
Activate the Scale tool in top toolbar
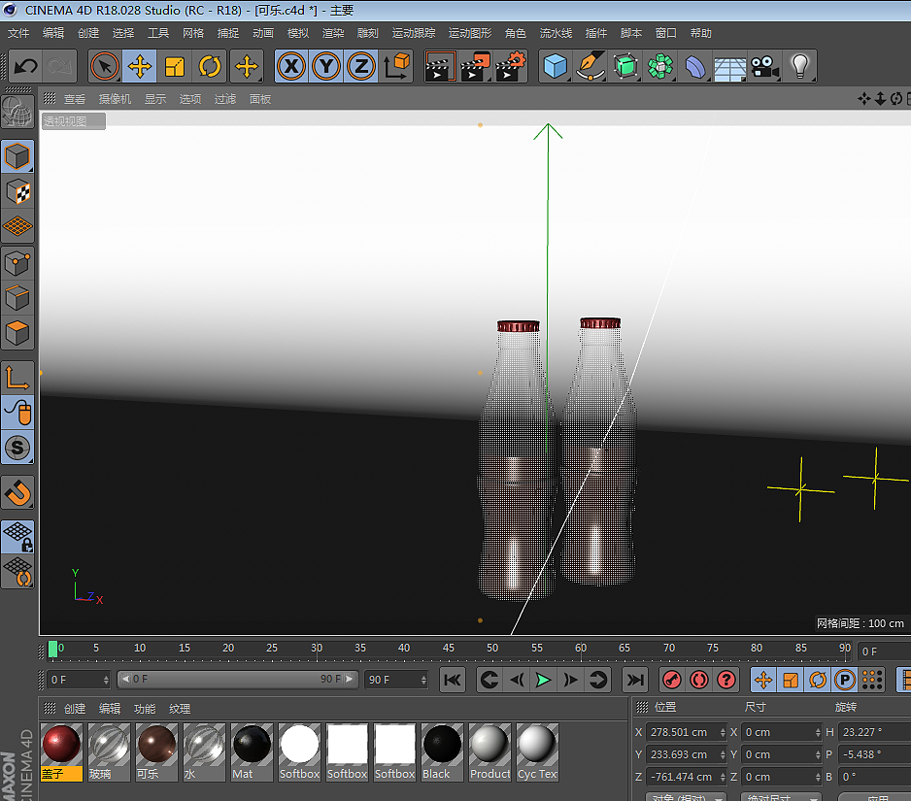(174, 66)
